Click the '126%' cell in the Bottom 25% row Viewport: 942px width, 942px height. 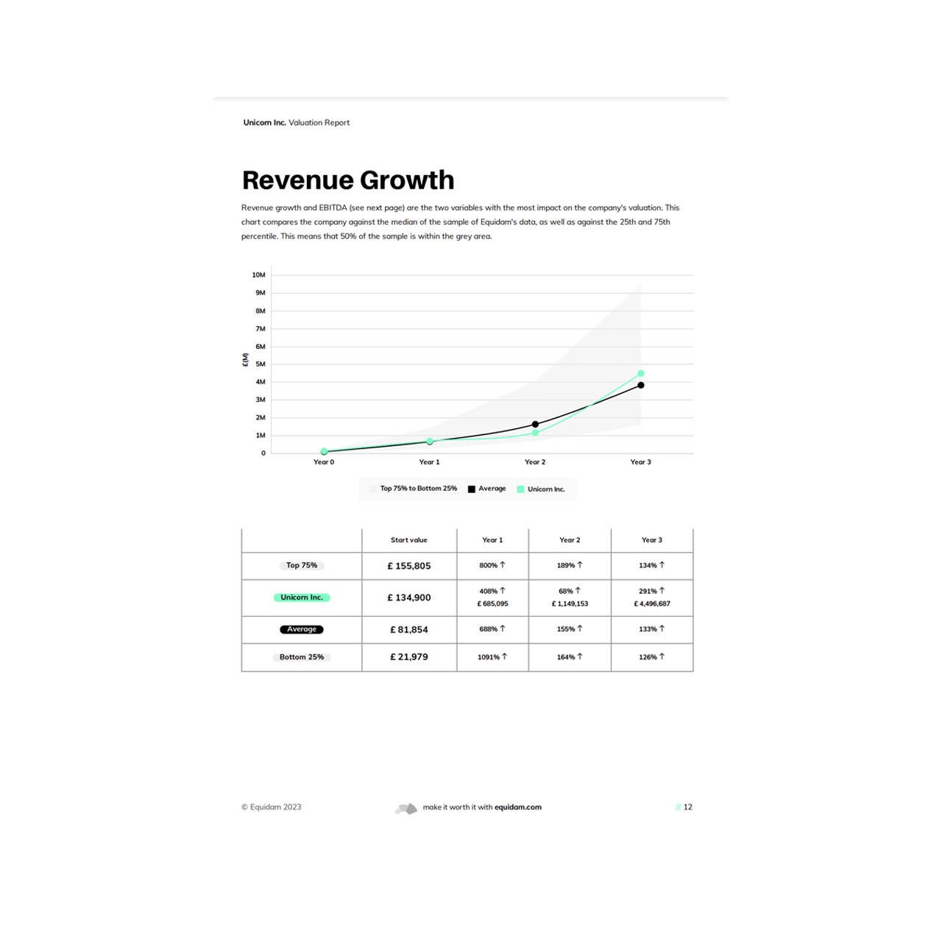click(x=652, y=657)
